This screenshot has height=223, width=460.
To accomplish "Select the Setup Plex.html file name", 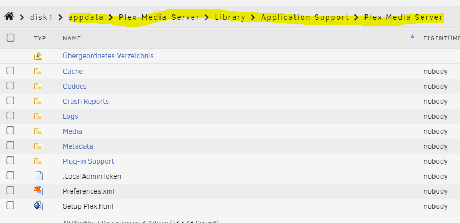I will (88, 206).
